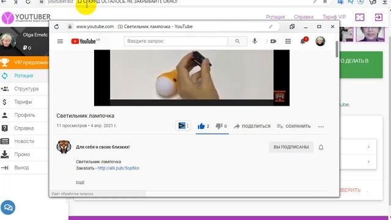Open the tiger channel avatar
391x220 pixels.
[x=64, y=147]
